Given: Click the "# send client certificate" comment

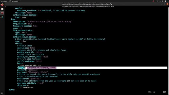Looking at the screenshot, I should [x=31, y=55].
